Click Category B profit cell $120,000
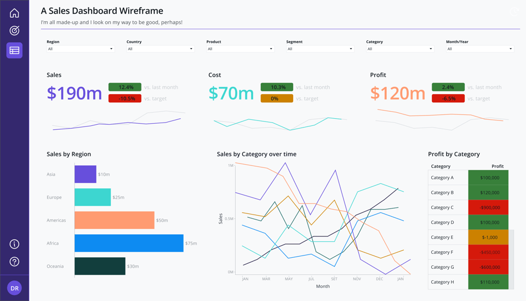Viewport: 526px width, 301px height. pyautogui.click(x=488, y=193)
